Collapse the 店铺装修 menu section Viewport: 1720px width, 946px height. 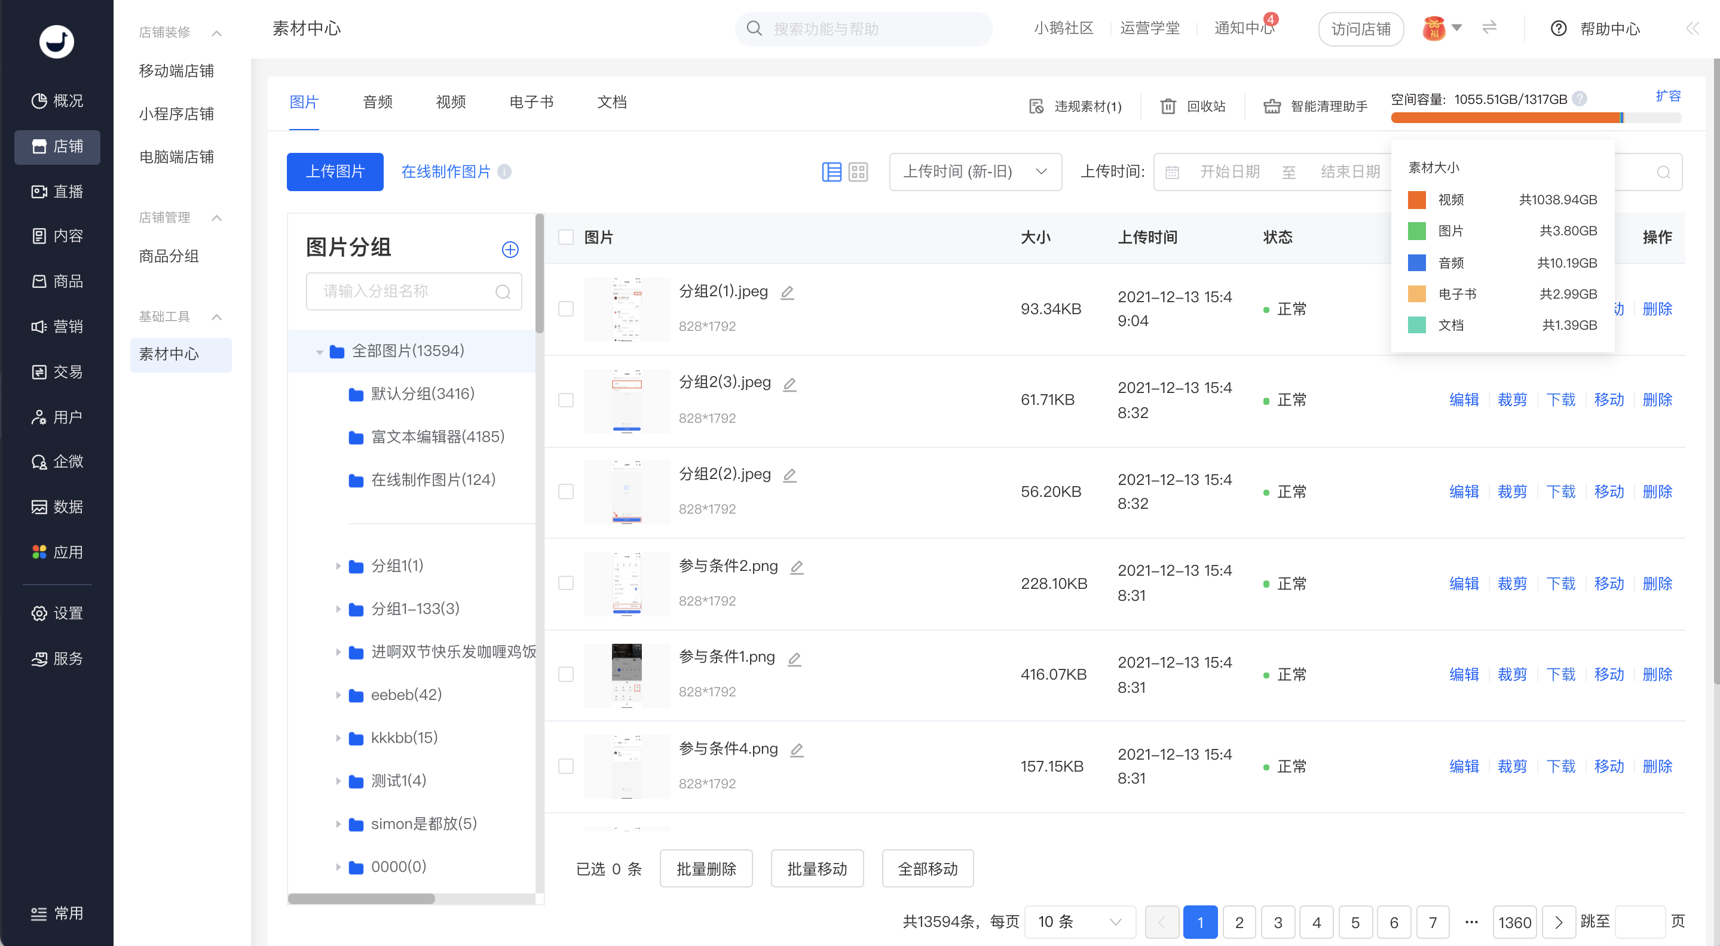pos(216,33)
